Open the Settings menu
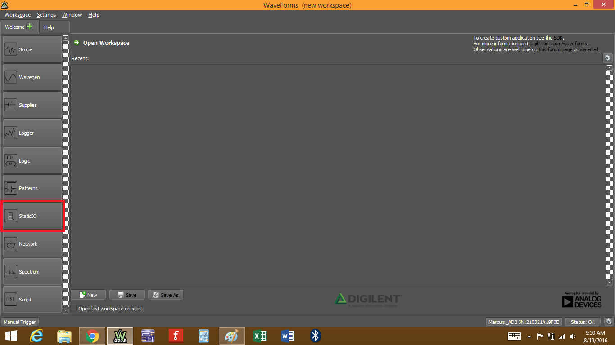This screenshot has width=615, height=345. pyautogui.click(x=46, y=15)
